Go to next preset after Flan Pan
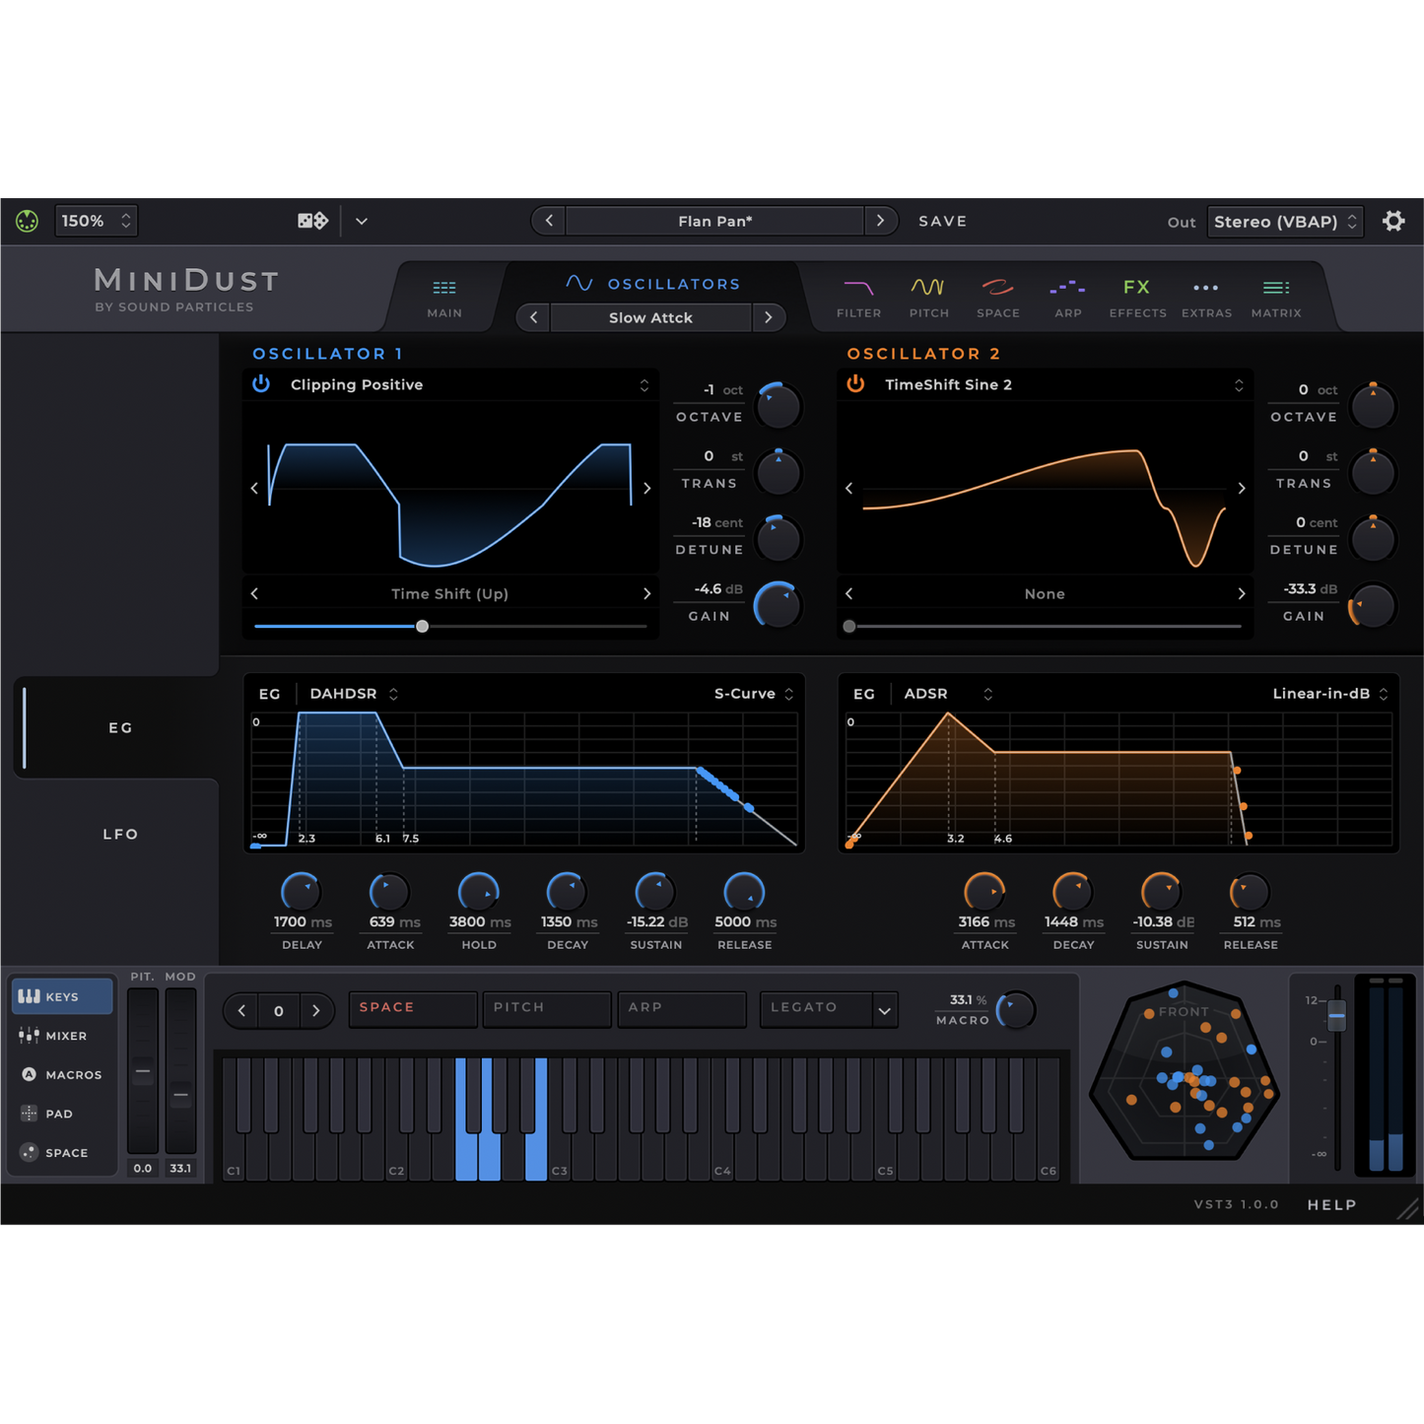 click(880, 221)
